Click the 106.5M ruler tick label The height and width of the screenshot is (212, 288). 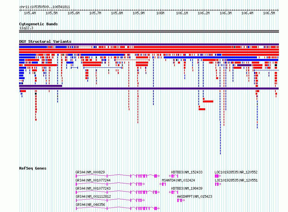point(269,13)
